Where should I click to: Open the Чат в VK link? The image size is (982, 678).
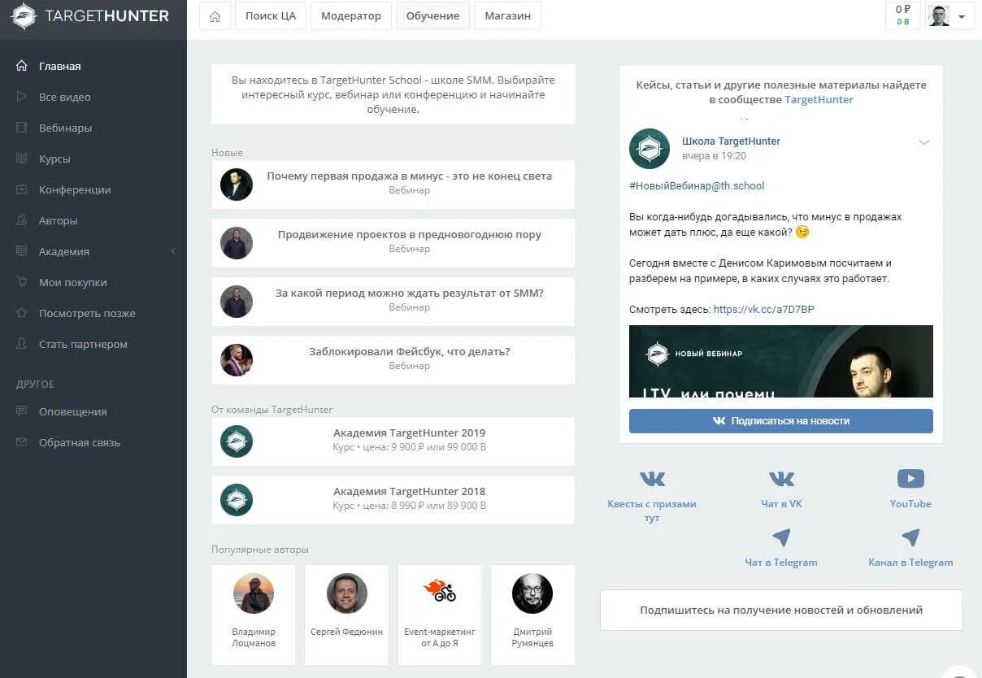[x=781, y=504]
